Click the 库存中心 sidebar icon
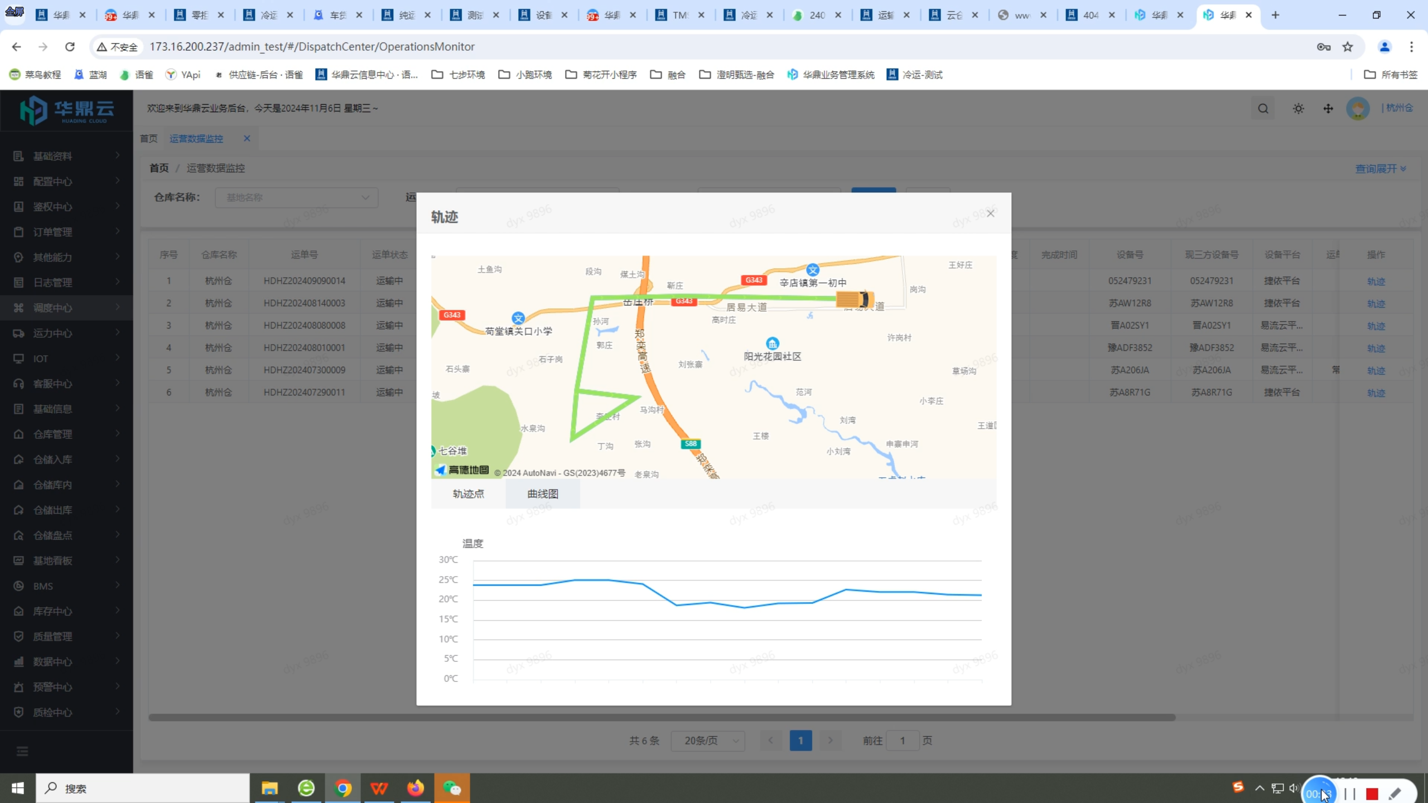This screenshot has height=803, width=1428. click(x=18, y=611)
